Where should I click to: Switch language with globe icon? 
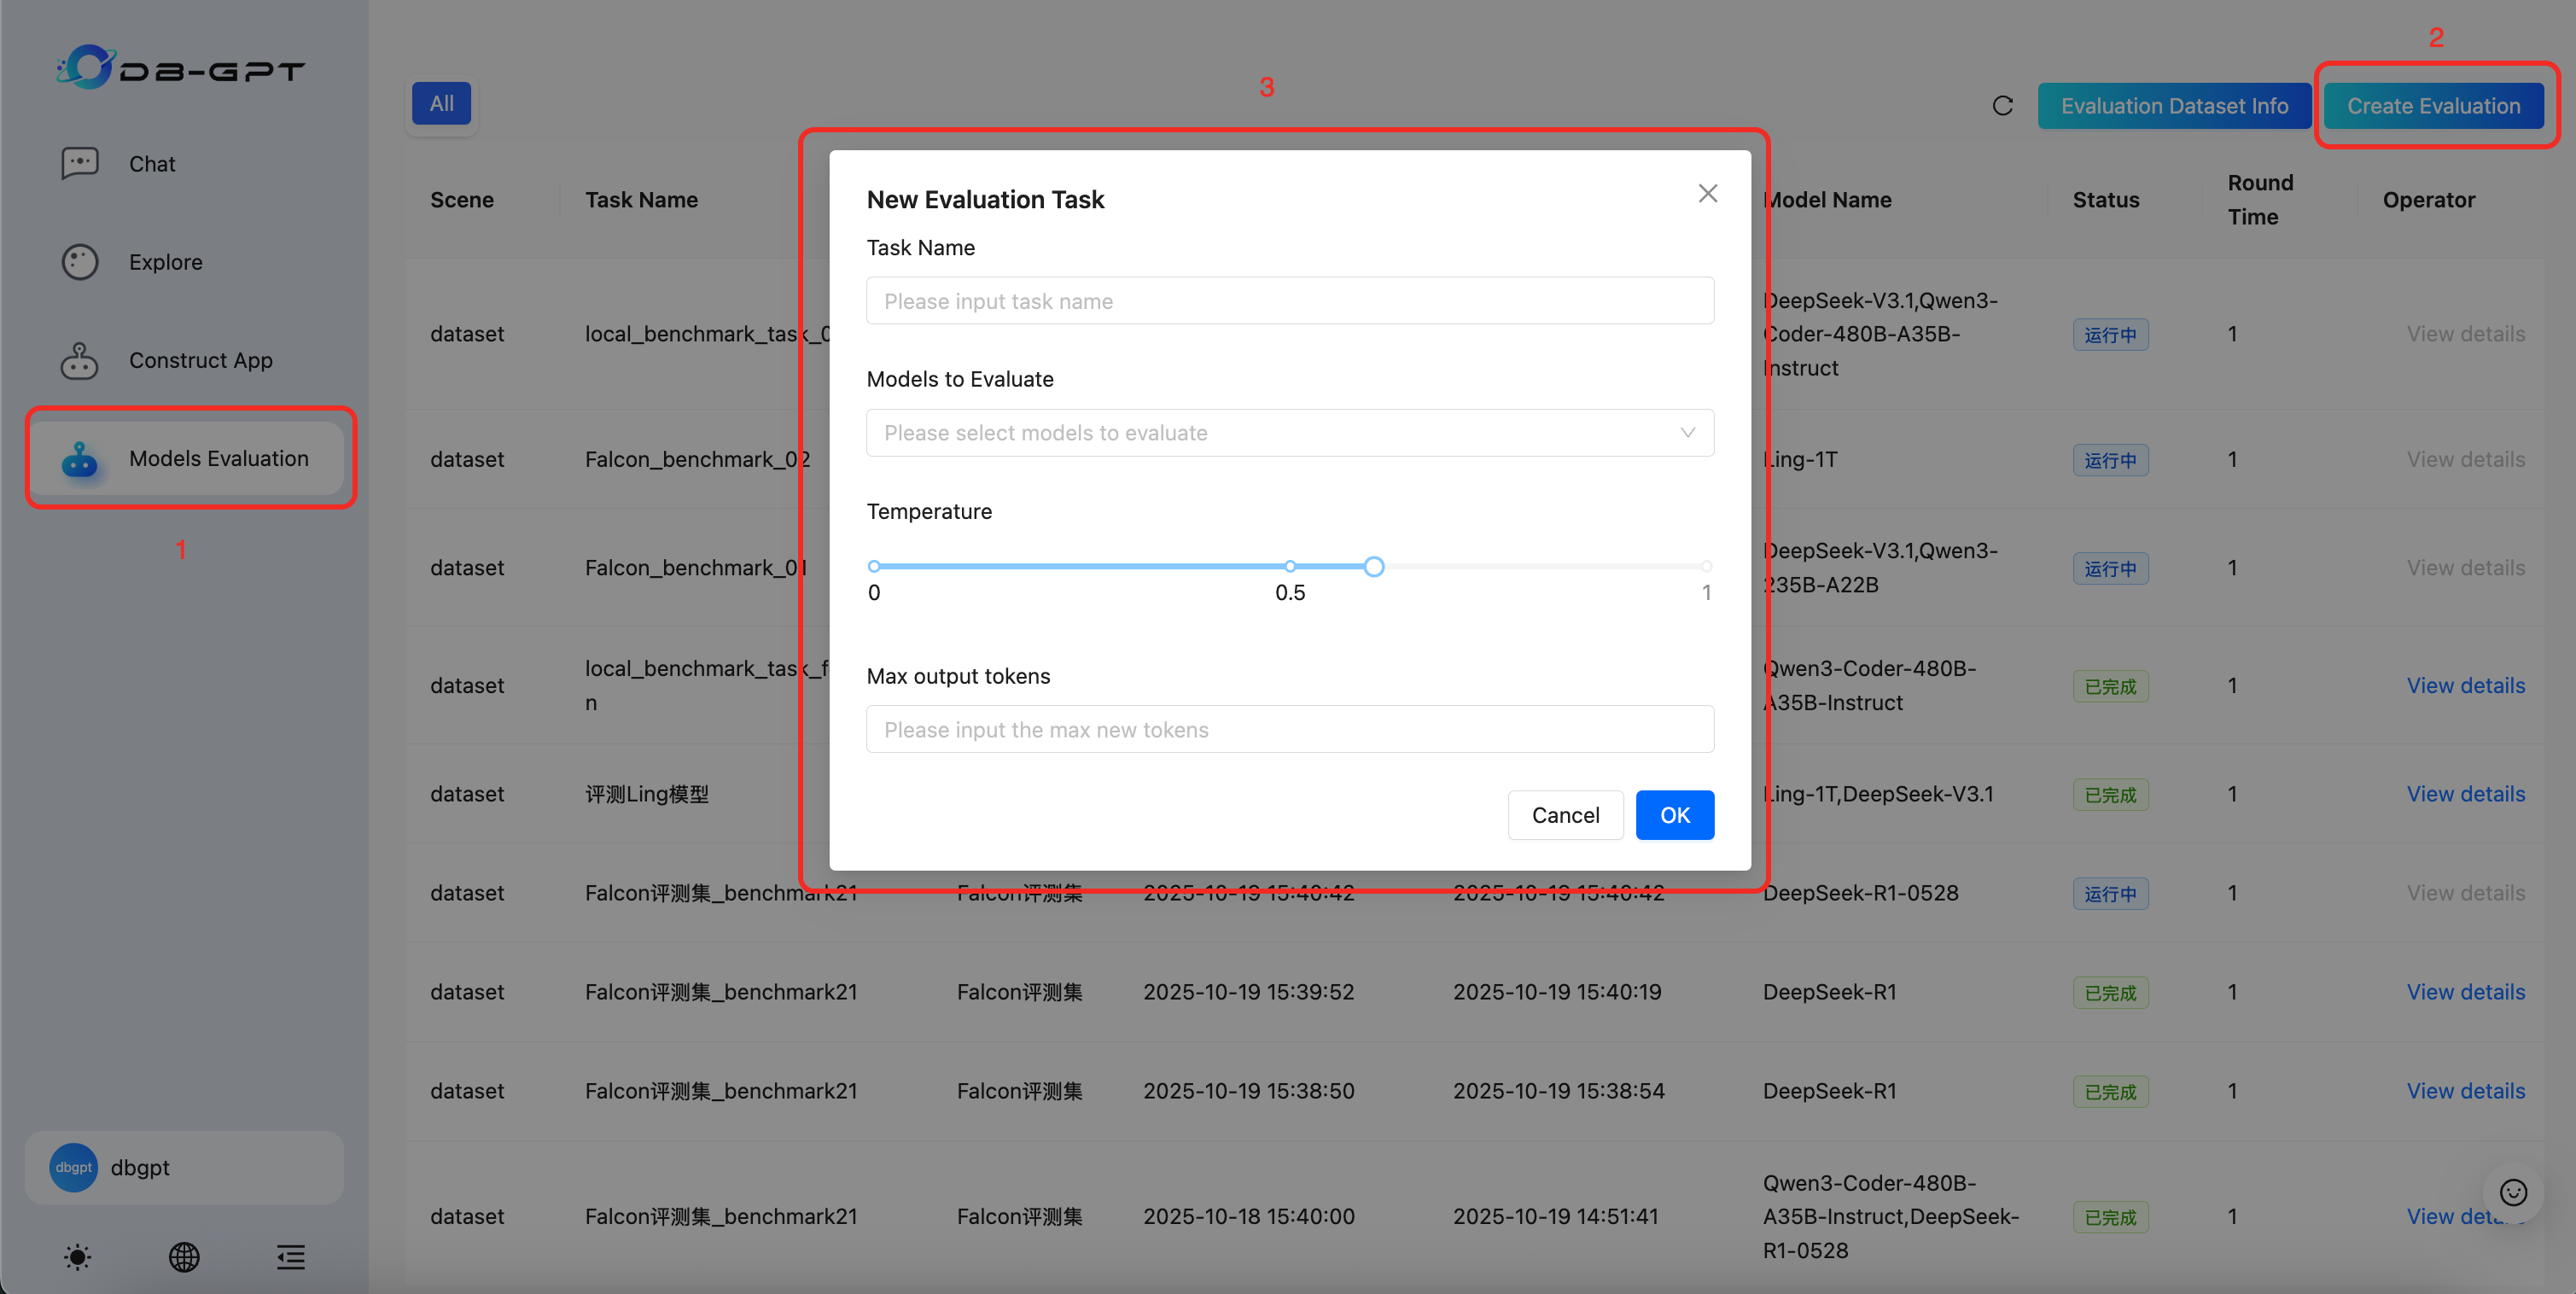[184, 1257]
